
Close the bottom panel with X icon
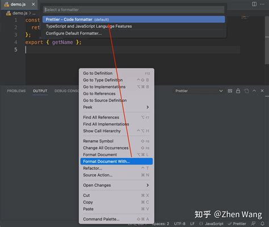point(262,91)
